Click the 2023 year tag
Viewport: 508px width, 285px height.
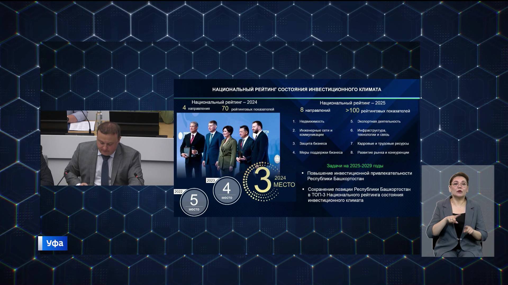click(x=211, y=180)
